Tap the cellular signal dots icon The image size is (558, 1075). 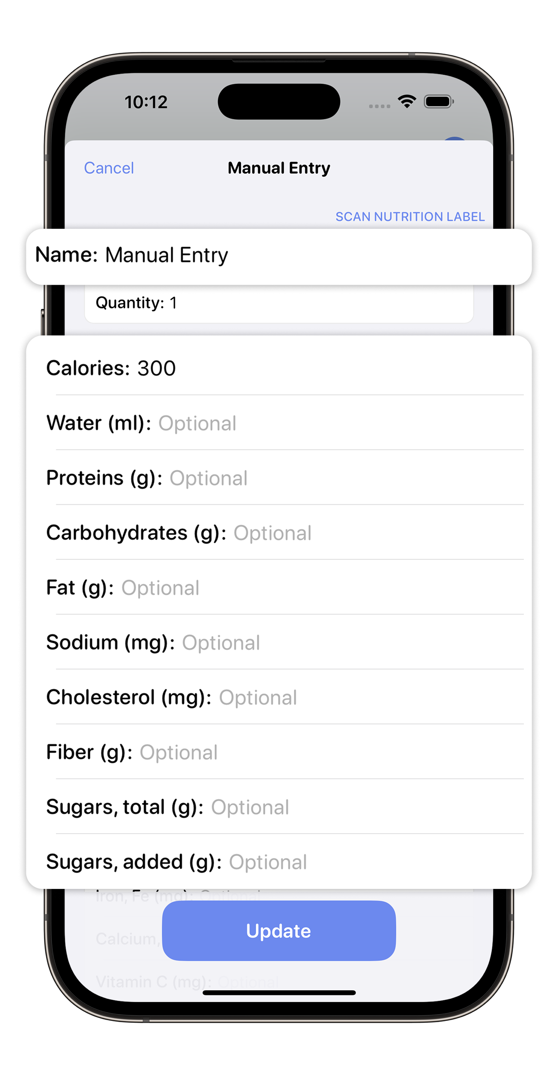379,106
